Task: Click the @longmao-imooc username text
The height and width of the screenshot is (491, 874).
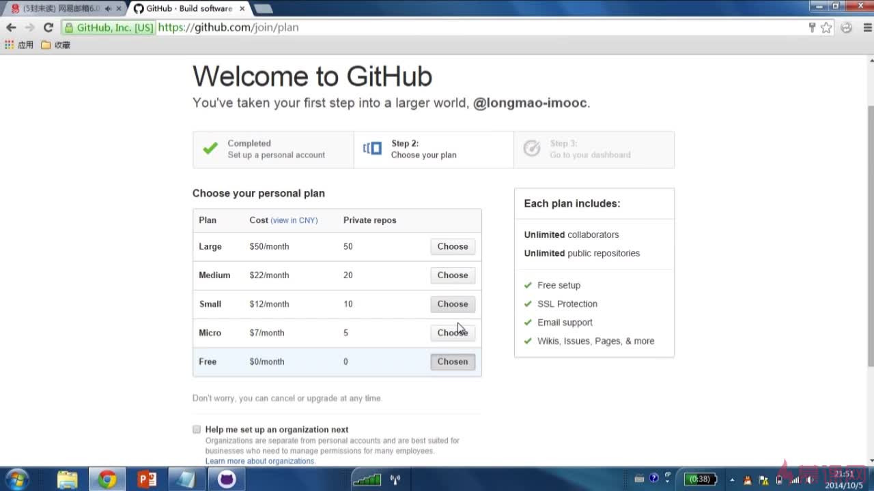Action: pos(531,103)
